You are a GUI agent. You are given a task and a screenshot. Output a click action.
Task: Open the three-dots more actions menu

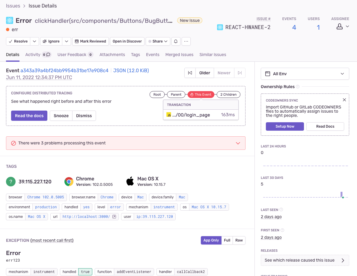click(x=186, y=41)
